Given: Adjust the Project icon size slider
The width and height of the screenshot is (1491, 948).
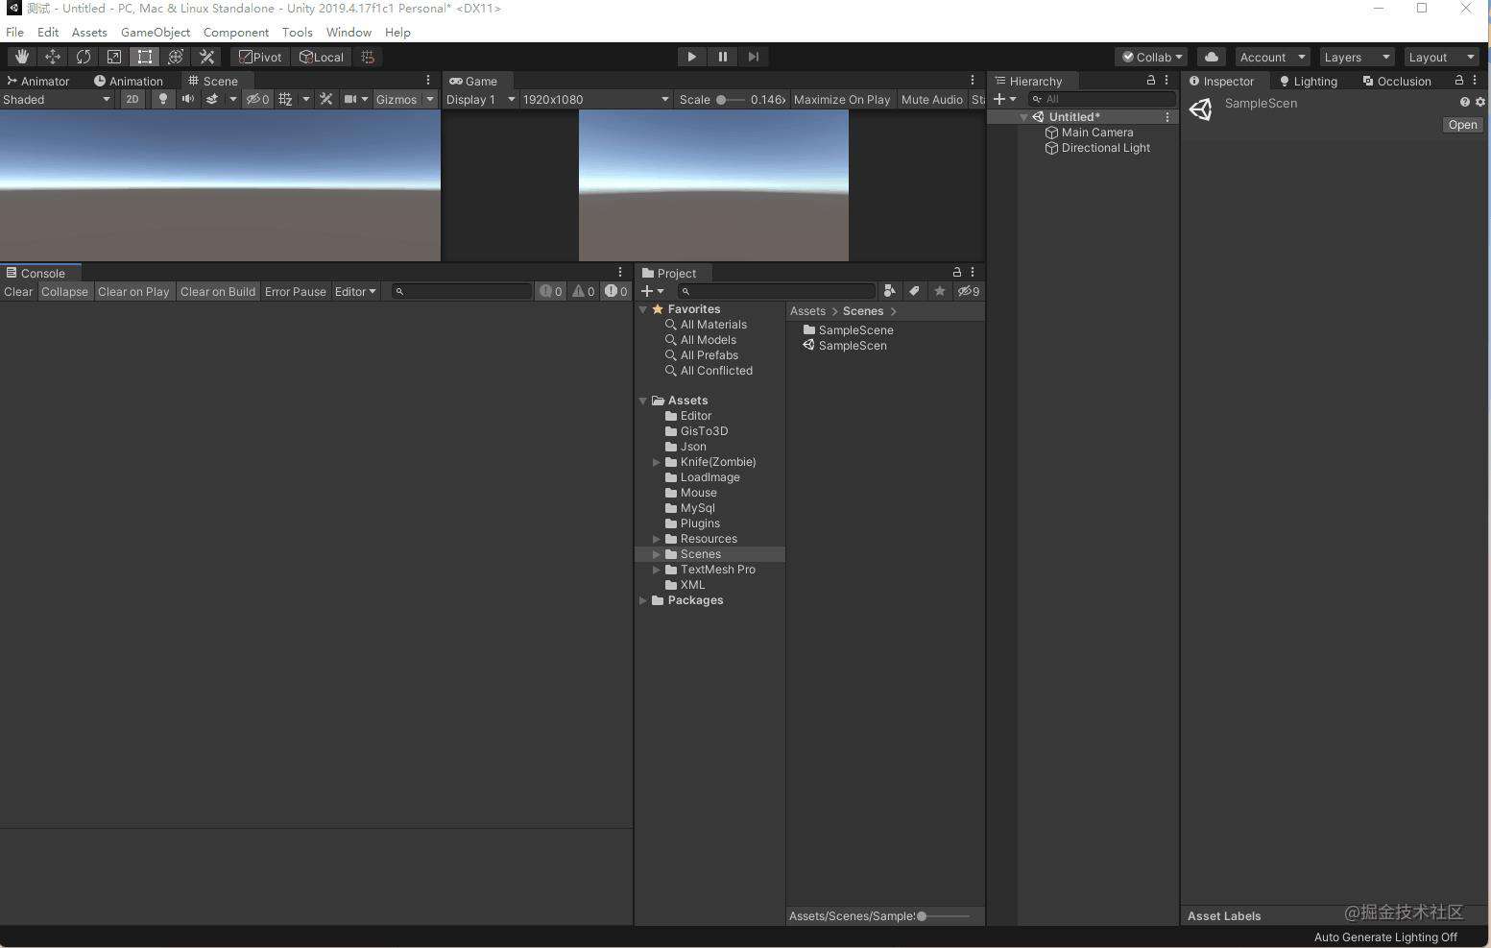Looking at the screenshot, I should 943,915.
